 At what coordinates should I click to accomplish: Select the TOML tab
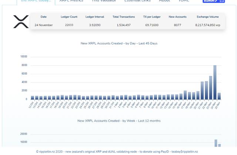184,1
